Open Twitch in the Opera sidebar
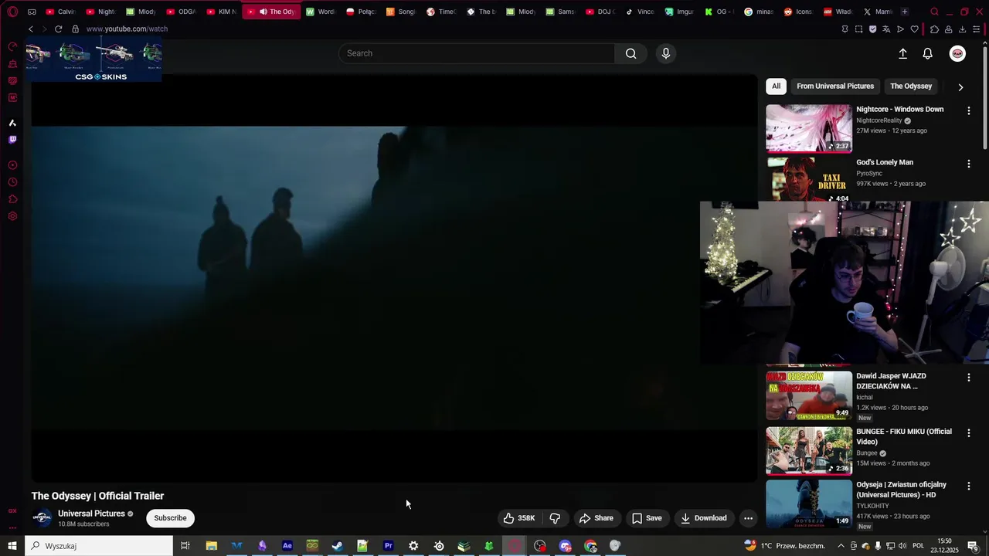 [12, 140]
